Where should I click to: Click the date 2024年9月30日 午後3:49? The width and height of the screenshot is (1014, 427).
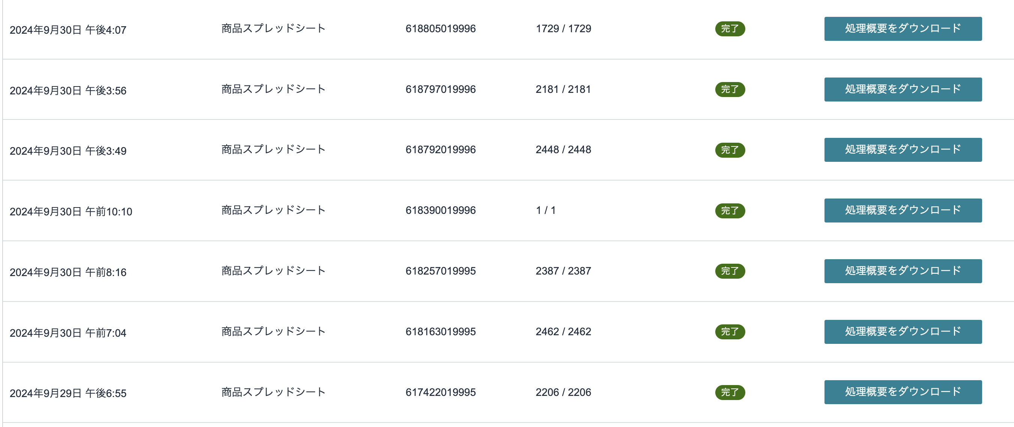[x=68, y=151]
